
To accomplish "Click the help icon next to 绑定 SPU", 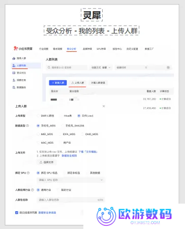I will click(x=28, y=173).
